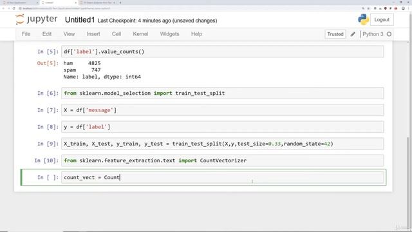Click the pencil edit-mode indicator icon
The width and height of the screenshot is (412, 232).
(353, 34)
